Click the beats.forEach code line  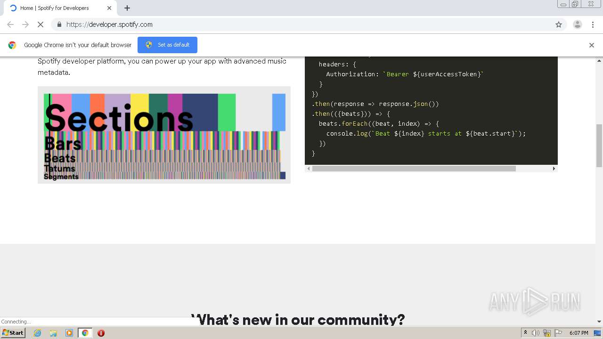click(x=379, y=123)
